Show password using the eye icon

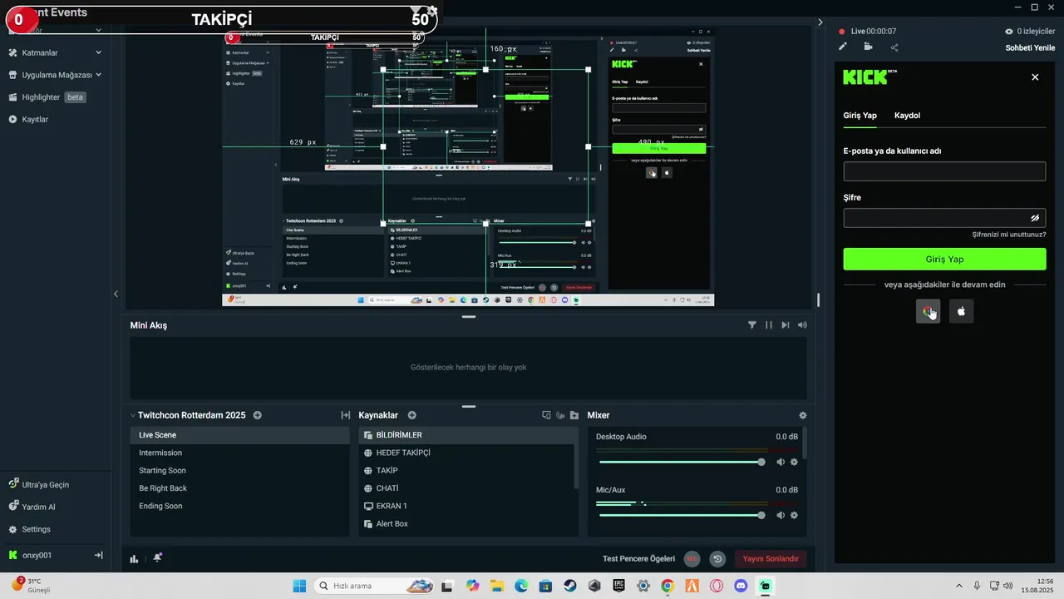(1035, 218)
